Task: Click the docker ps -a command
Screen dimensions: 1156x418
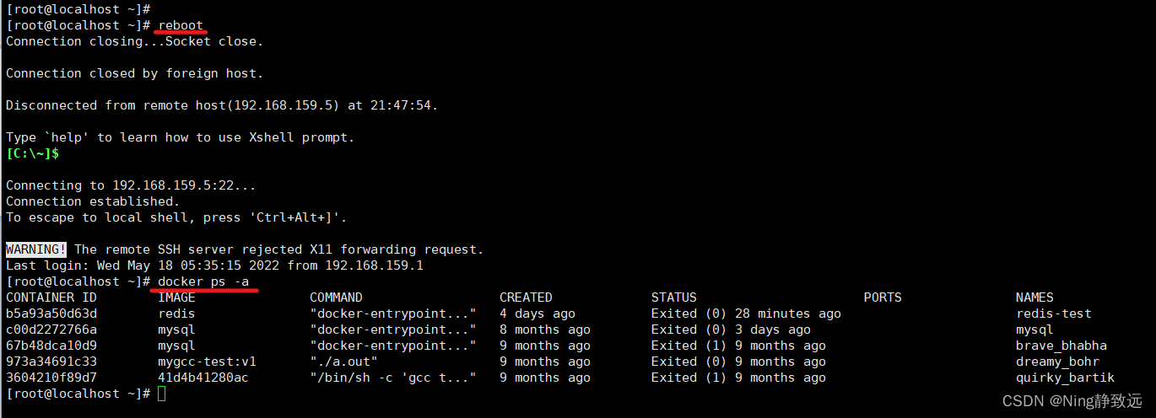Action: (x=203, y=281)
